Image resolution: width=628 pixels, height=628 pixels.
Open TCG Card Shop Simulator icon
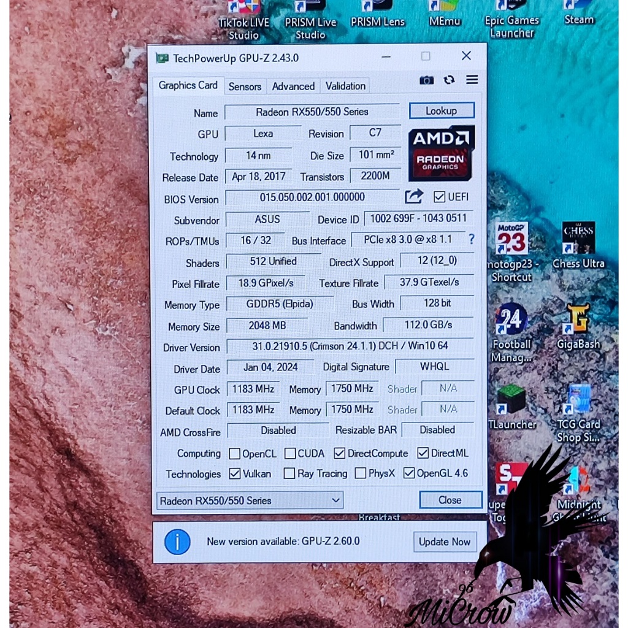[578, 413]
